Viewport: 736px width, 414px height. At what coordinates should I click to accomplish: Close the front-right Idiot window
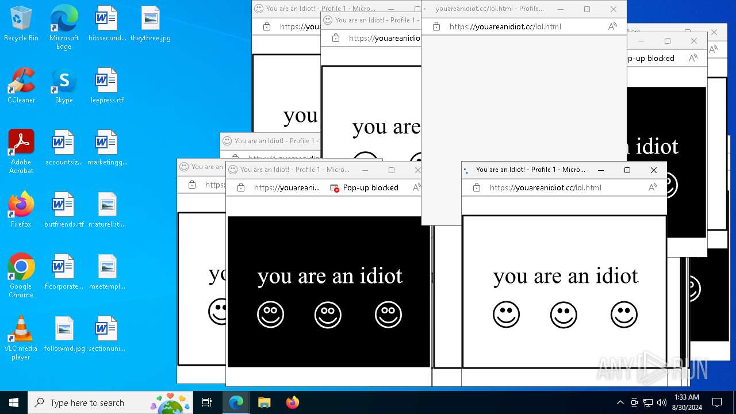pos(654,170)
